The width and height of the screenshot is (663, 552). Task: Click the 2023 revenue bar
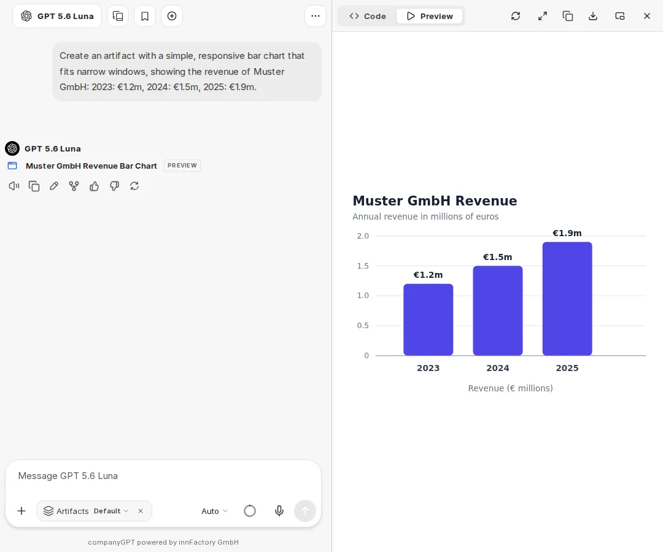(428, 320)
